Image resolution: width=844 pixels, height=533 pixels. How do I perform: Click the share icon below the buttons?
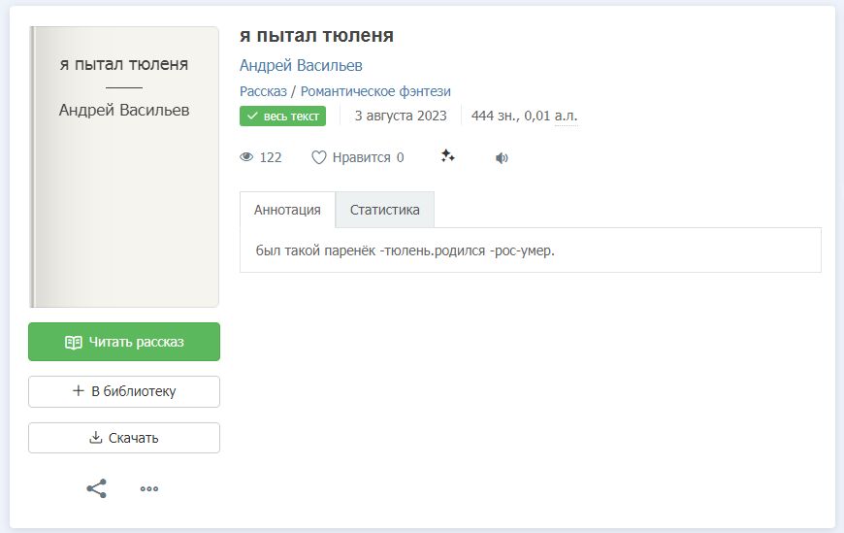point(97,488)
